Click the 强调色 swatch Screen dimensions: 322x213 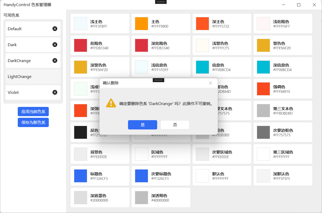(x=263, y=89)
